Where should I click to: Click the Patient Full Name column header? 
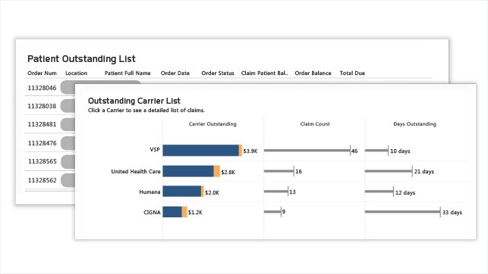point(128,73)
